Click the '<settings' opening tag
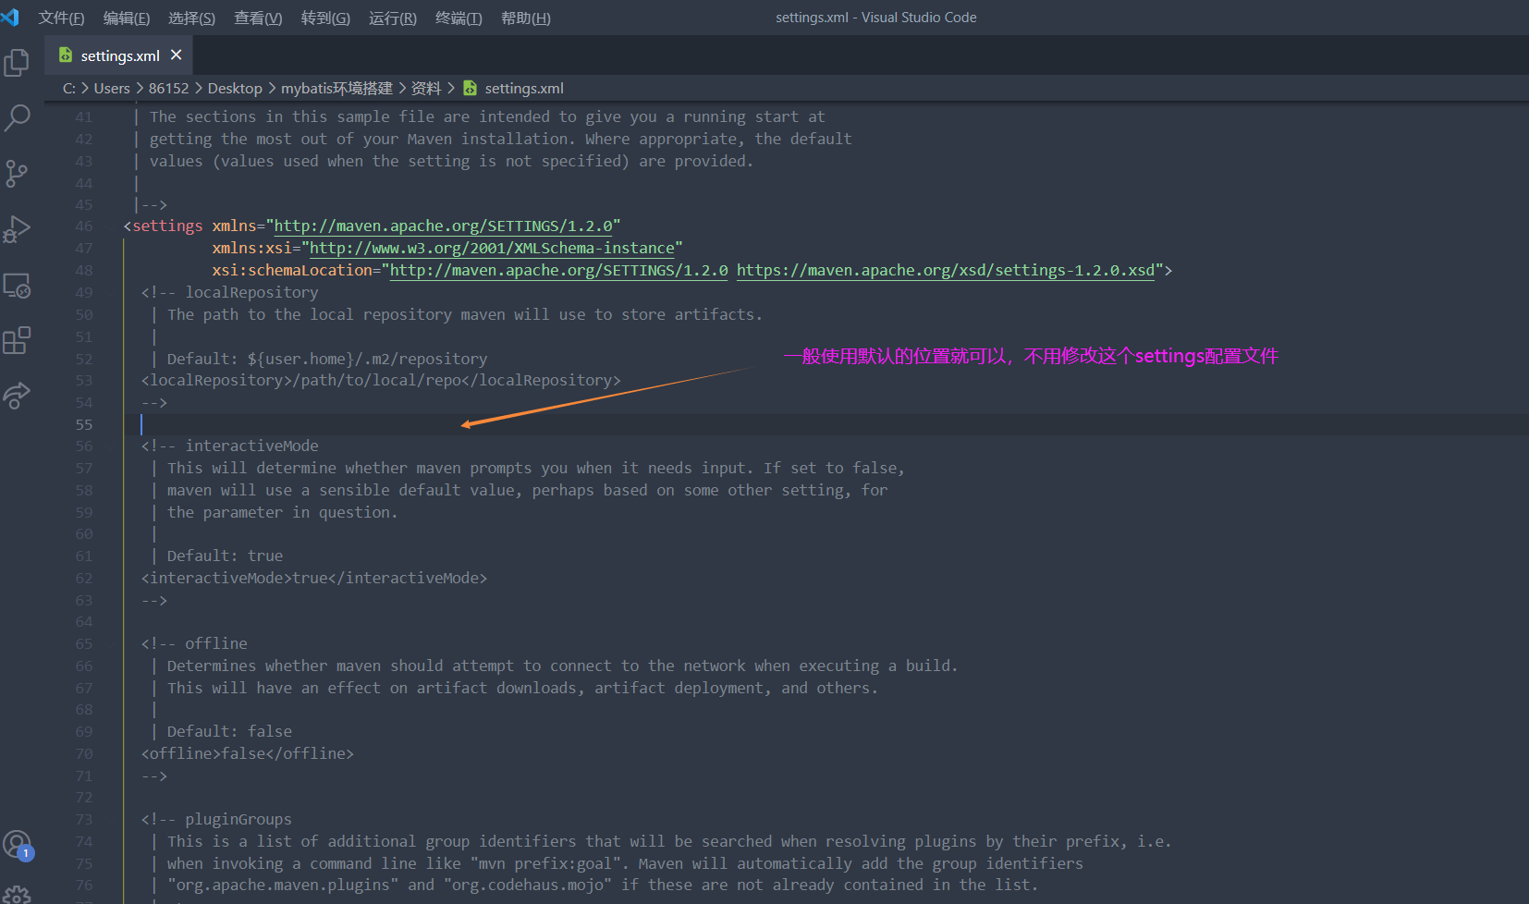This screenshot has width=1529, height=904. pyautogui.click(x=164, y=226)
